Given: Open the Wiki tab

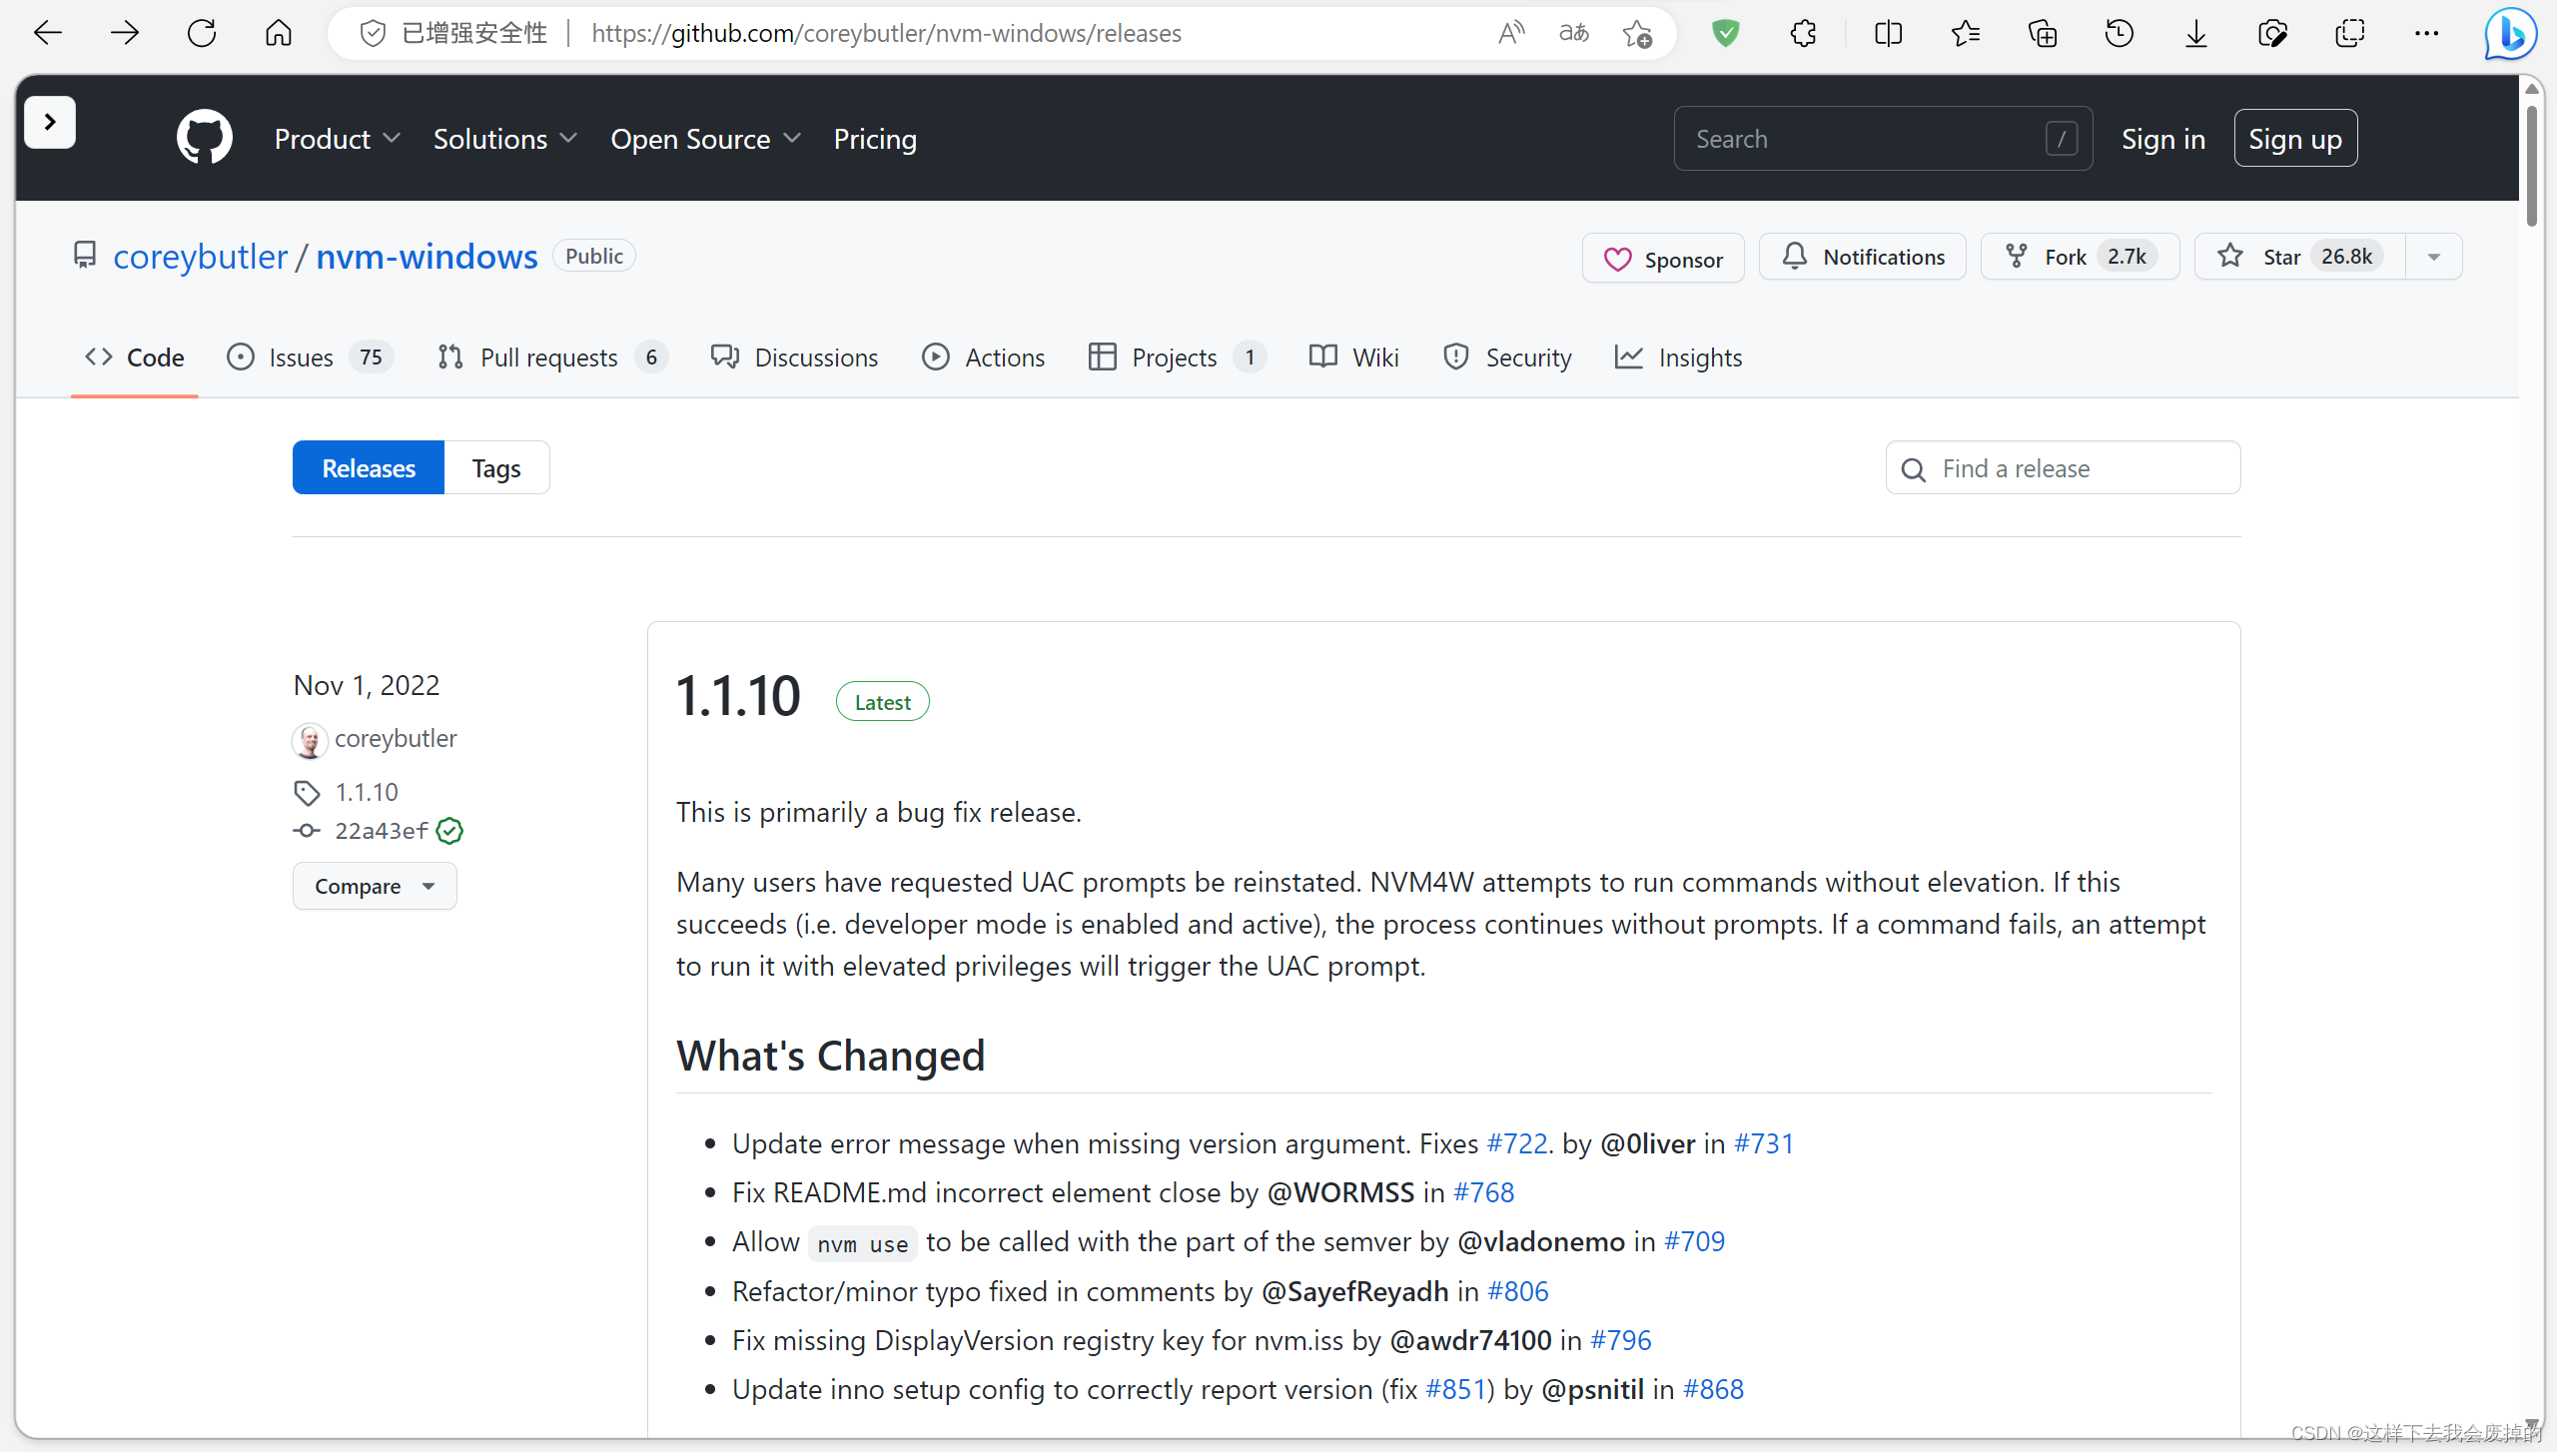Looking at the screenshot, I should (1354, 357).
